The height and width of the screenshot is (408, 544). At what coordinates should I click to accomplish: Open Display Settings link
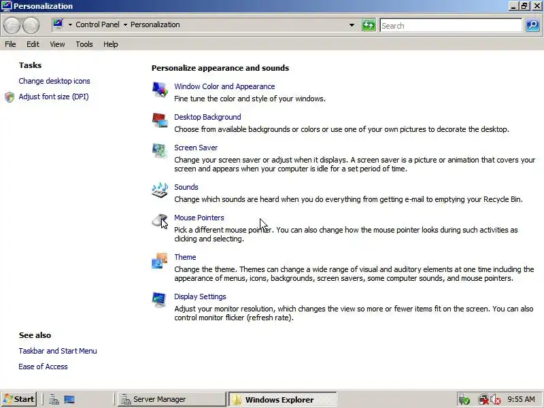(200, 296)
